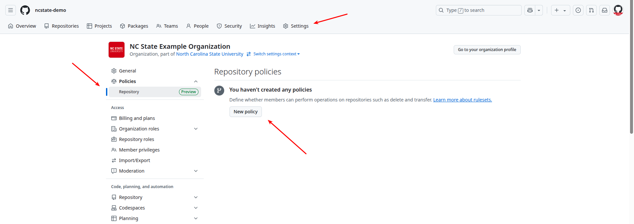The image size is (634, 224).
Task: Expand Switch settings context dropdown
Action: pos(276,54)
